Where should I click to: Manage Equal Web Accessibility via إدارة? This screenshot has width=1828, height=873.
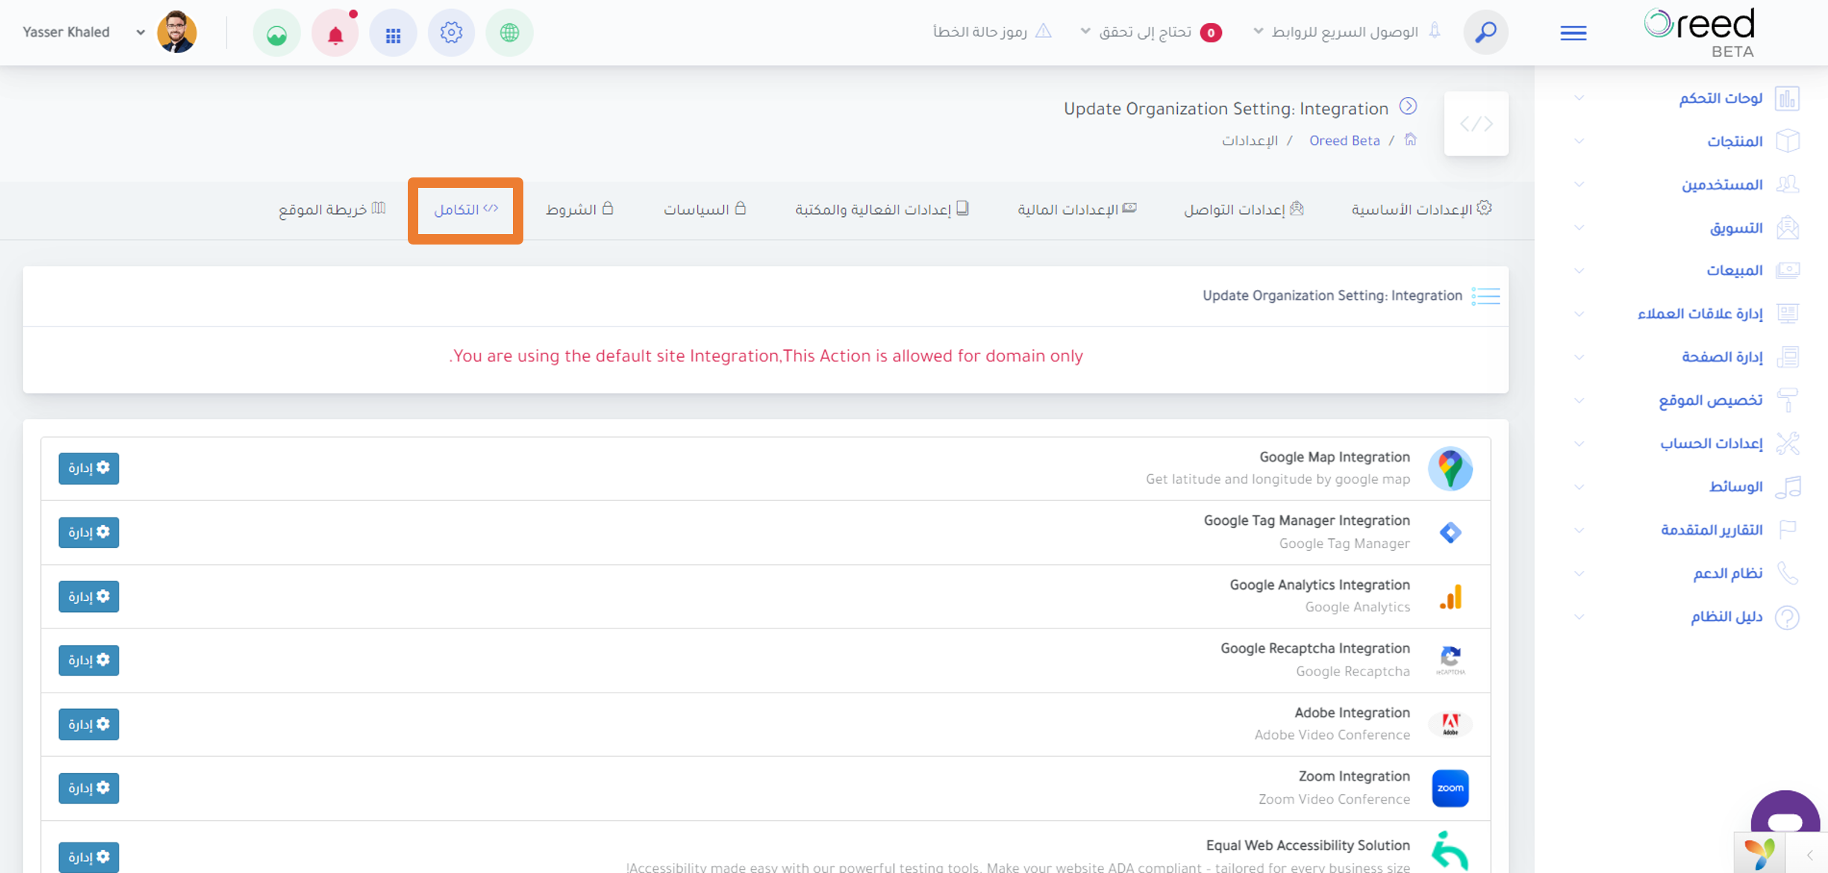click(89, 857)
